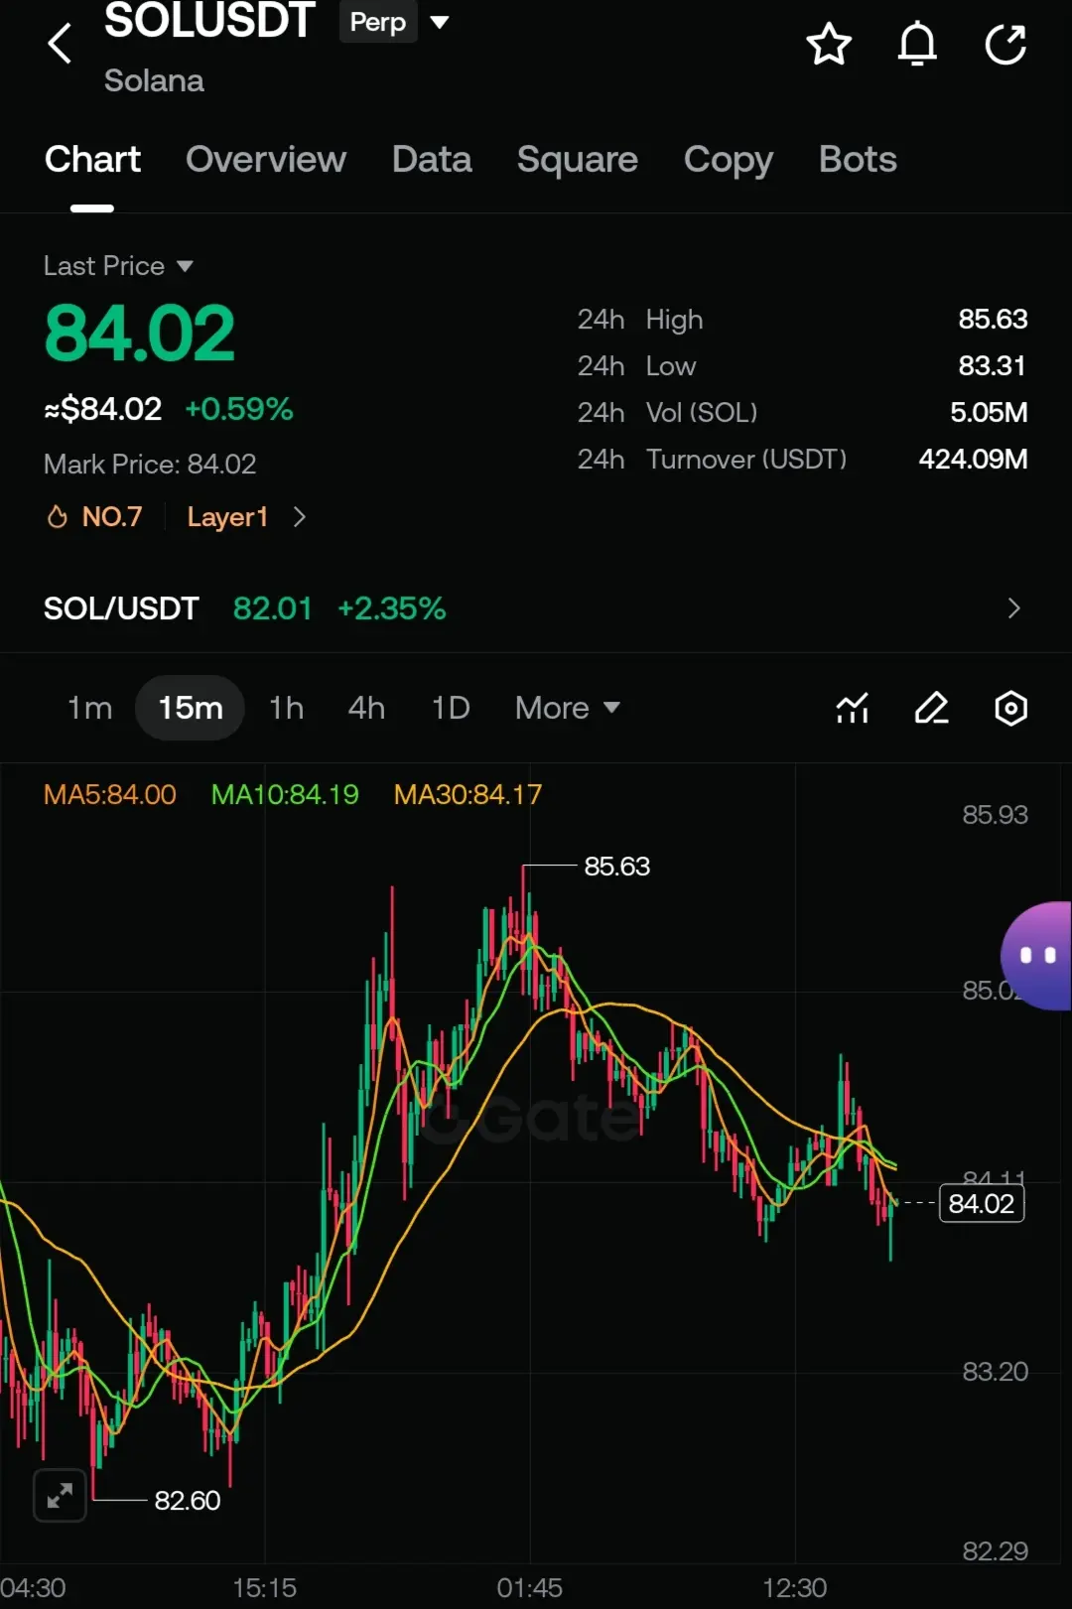This screenshot has height=1609, width=1072.
Task: Open price alert bell icon
Action: [917, 45]
